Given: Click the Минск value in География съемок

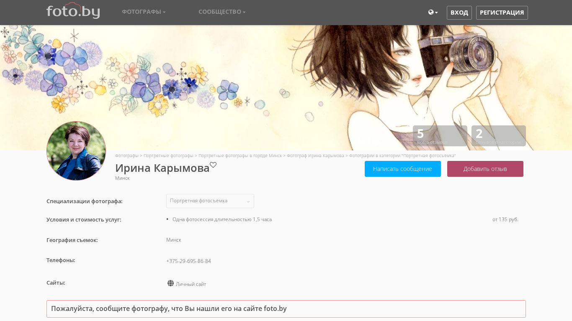Looking at the screenshot, I should tap(174, 240).
